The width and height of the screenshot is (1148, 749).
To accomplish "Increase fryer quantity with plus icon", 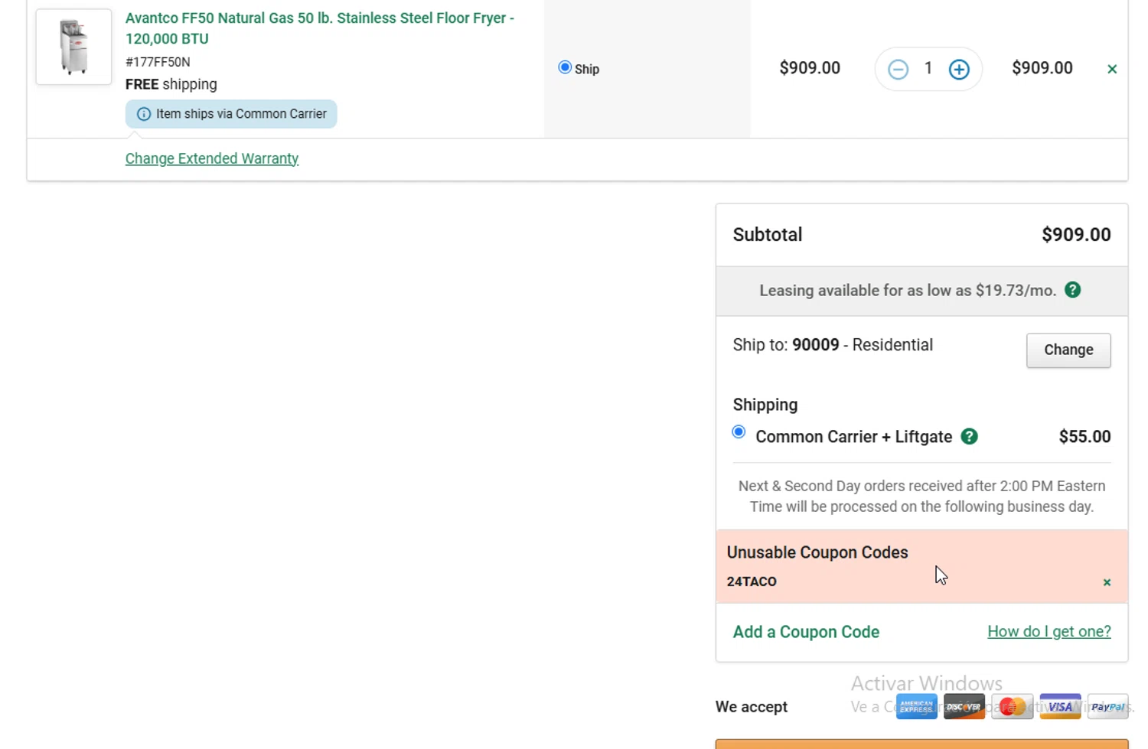I will 959,70.
